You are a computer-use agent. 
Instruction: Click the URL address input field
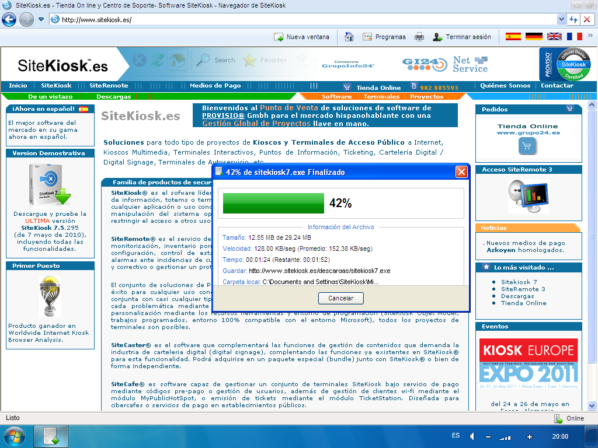tap(304, 19)
